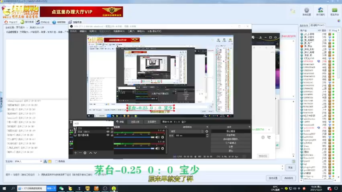The image size is (342, 192).
Task: Pop out the scene transitions dock
Action: (x=207, y=127)
